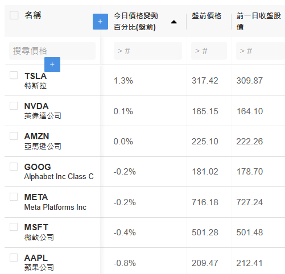Viewport: 285px width, 274px height.
Task: Tick the GOOG row checkbox
Action: point(14,167)
